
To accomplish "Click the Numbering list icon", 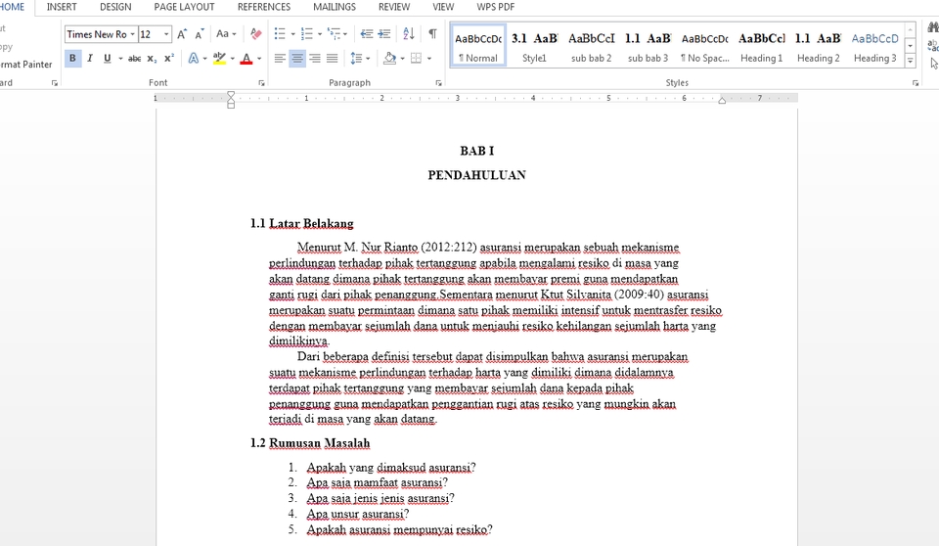I will click(x=306, y=33).
